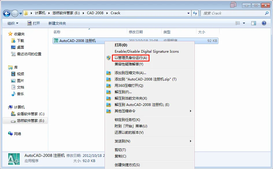
Task: Select the AutoCAD-2008 注册机 file
Action: (135, 41)
